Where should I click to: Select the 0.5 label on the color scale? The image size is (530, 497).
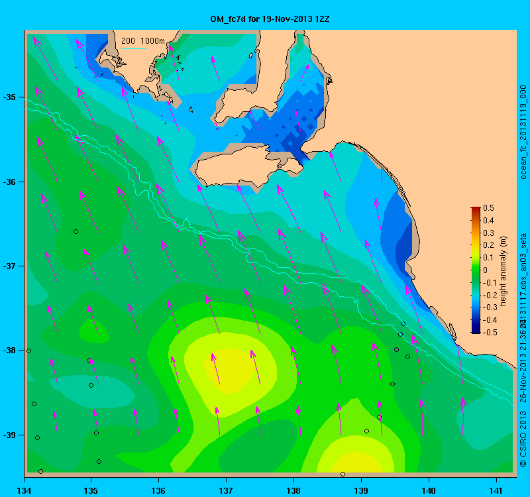488,208
